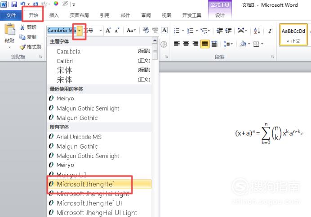Open the 审阅 (Review) tab
311x217 pixels.
(146, 15)
